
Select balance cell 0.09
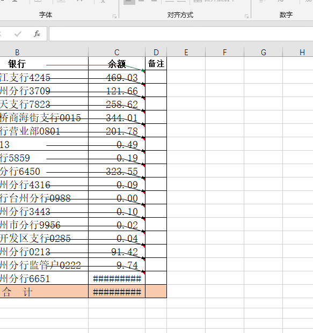coord(117,184)
